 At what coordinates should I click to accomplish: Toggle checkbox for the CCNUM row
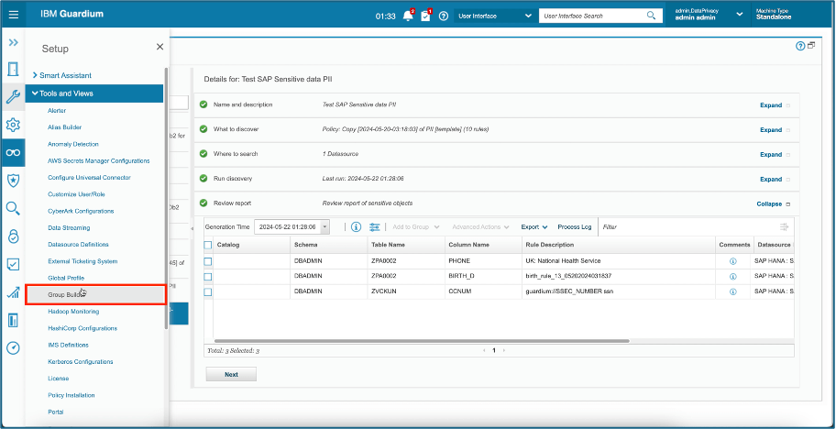(x=208, y=292)
